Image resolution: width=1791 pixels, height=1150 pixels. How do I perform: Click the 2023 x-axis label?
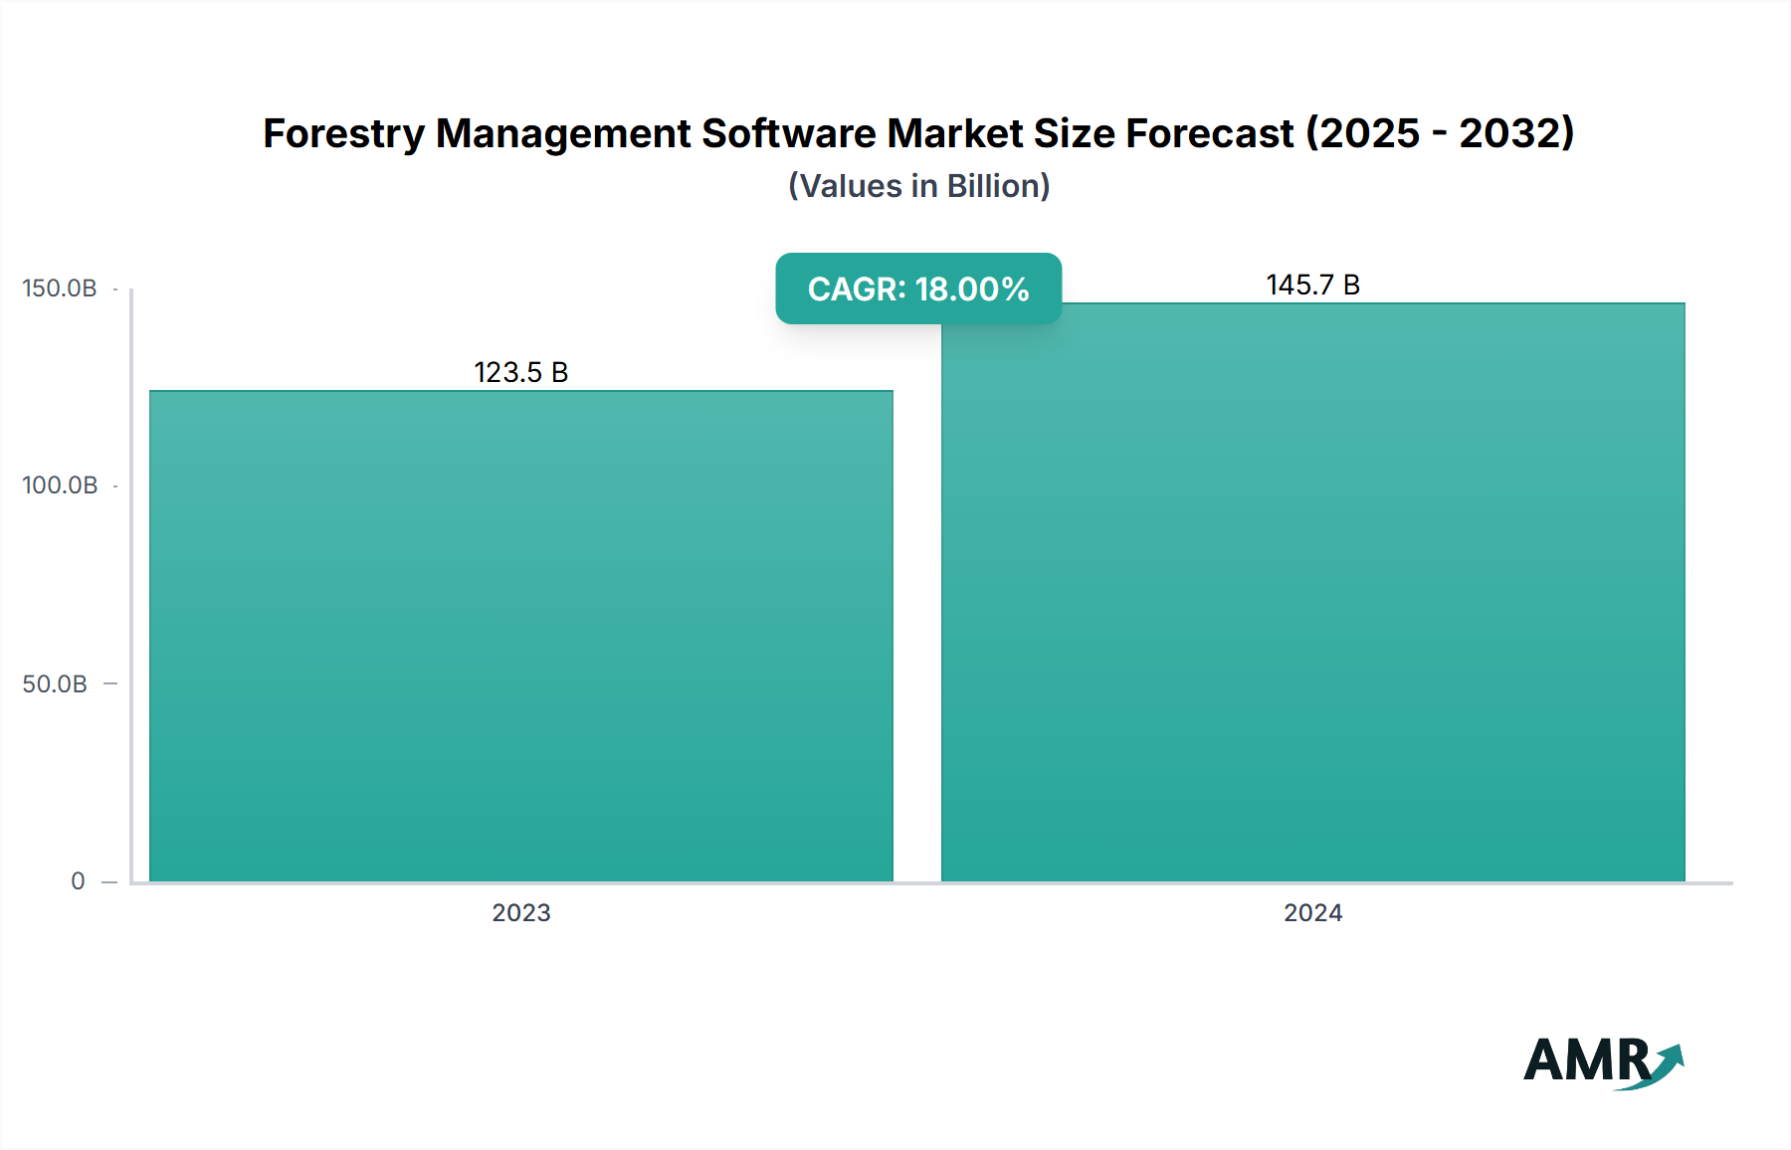[x=520, y=913]
